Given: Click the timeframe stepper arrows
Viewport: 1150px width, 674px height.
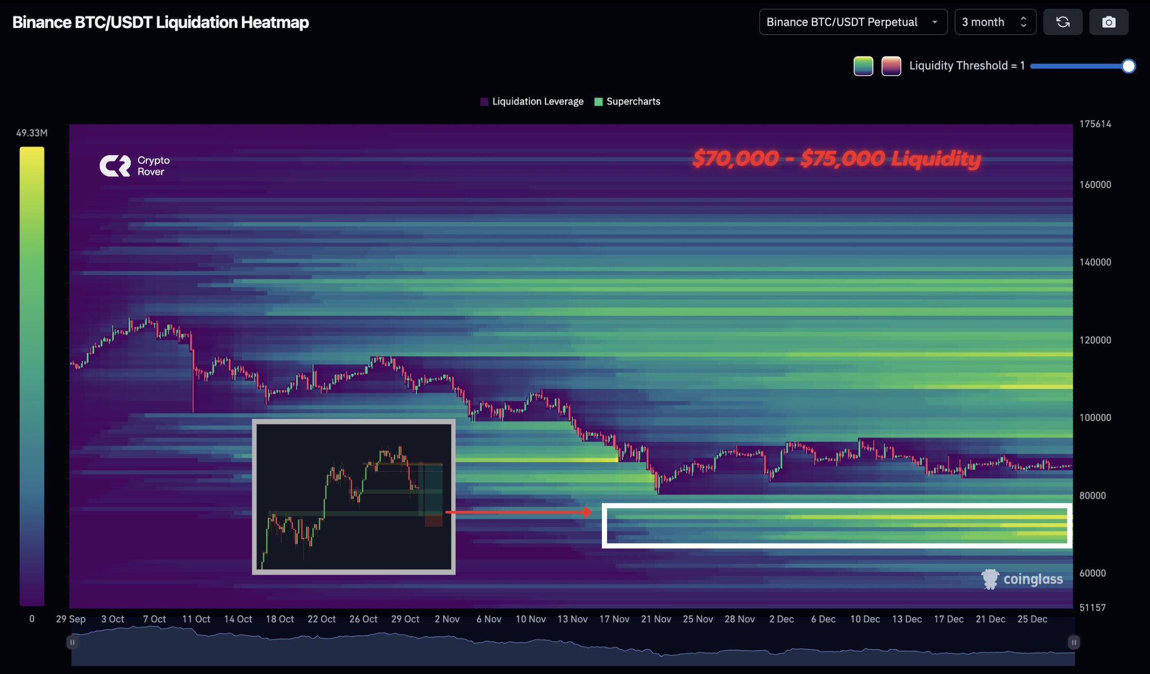Looking at the screenshot, I should click(x=1023, y=22).
